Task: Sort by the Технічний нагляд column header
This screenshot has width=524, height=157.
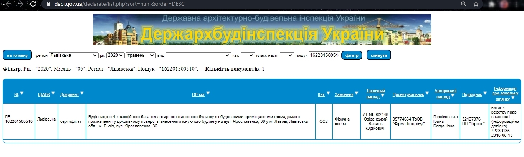Action: [x=375, y=94]
